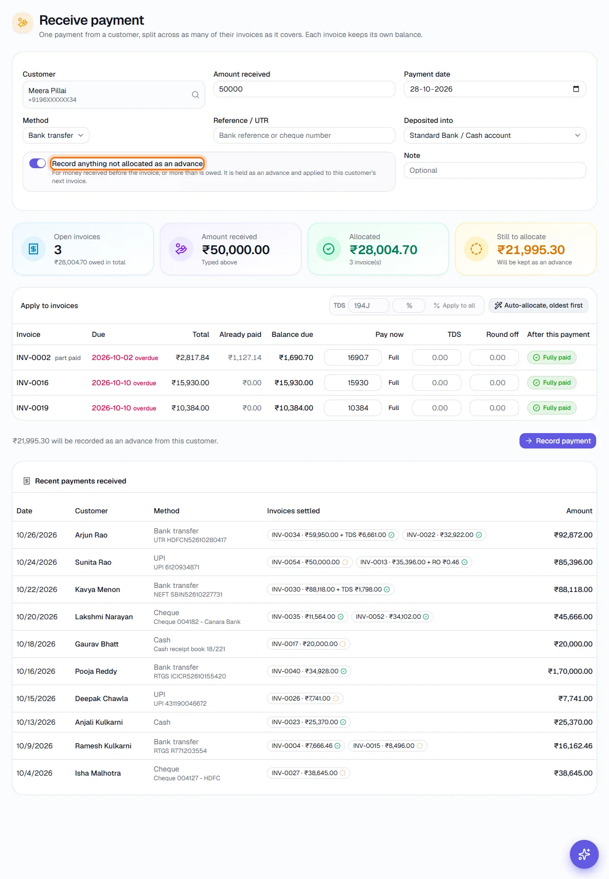Screen dimensions: 609x879
Task: Click the Full button for INV-0002
Action: [394, 357]
